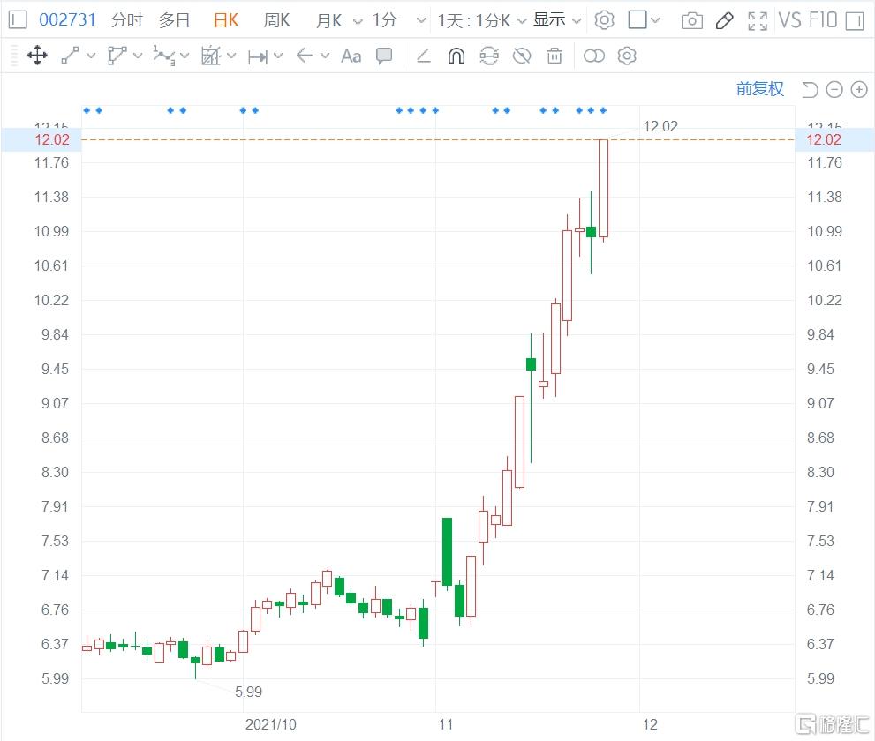
Task: Open the F10 company info
Action: (823, 20)
